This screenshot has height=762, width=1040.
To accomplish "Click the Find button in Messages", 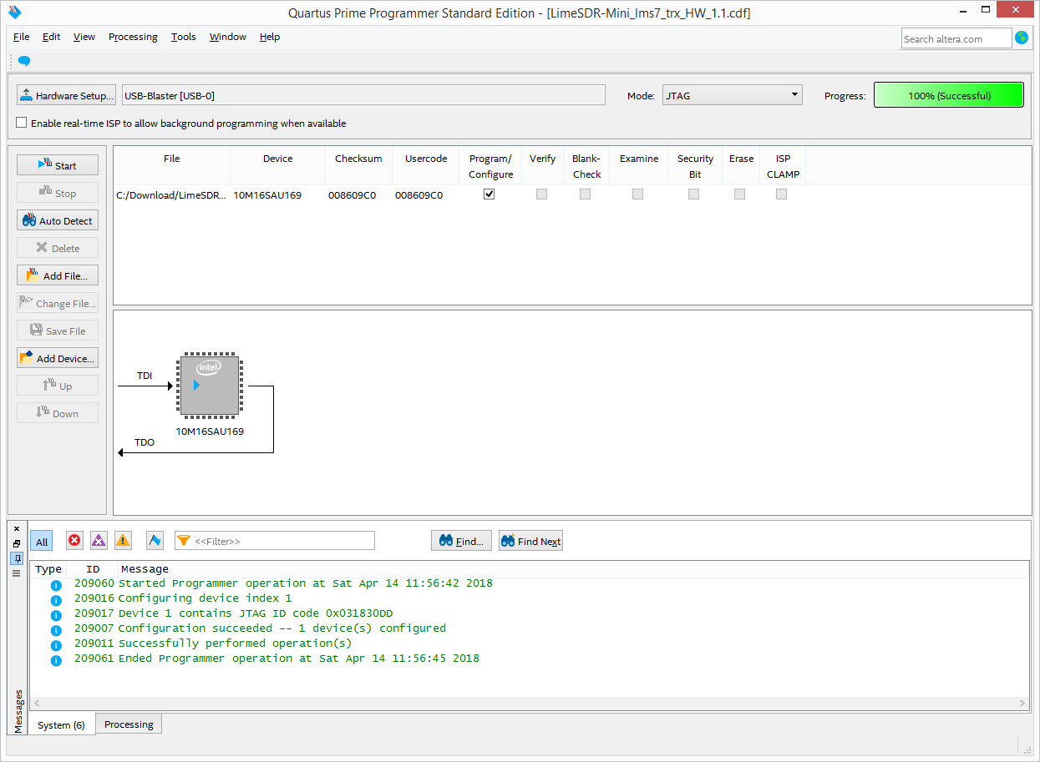I will pos(461,541).
